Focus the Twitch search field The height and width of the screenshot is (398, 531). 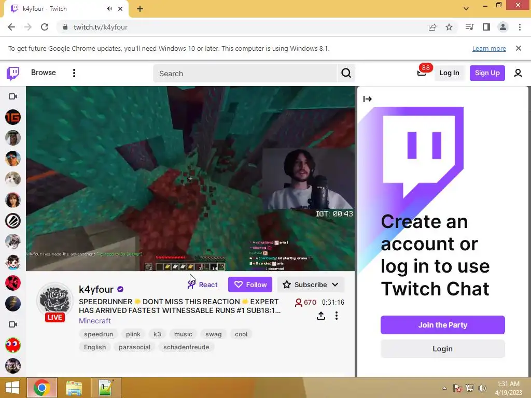pos(245,74)
